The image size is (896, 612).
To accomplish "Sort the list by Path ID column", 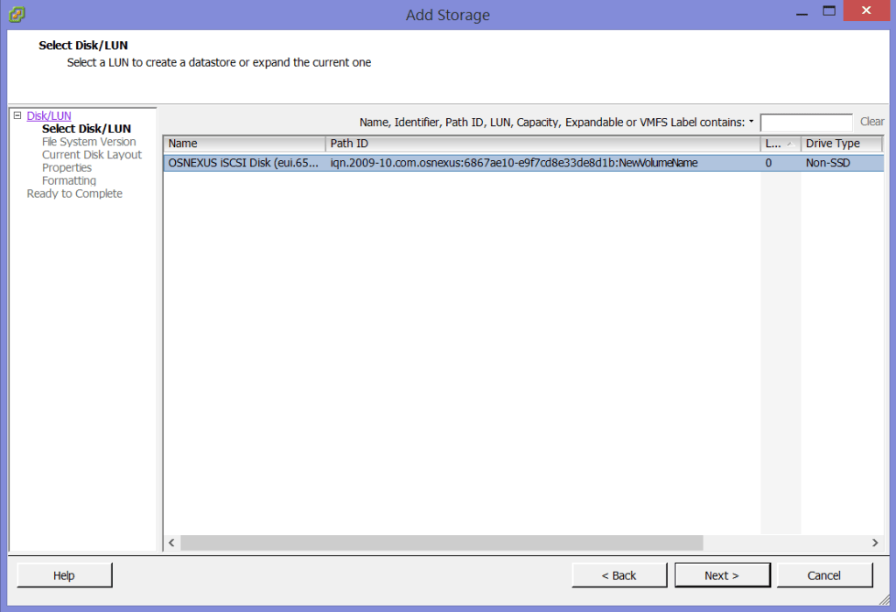I will click(542, 144).
